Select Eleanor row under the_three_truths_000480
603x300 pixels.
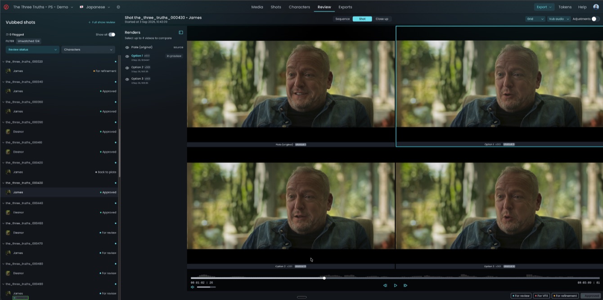(59, 273)
